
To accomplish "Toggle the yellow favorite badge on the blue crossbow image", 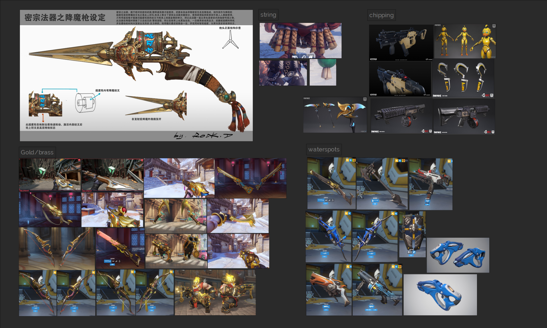I will [346, 213].
